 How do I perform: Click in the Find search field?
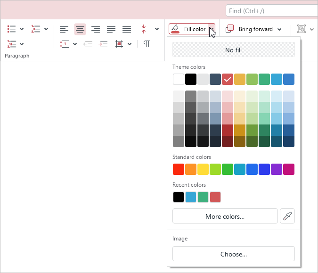click(271, 11)
